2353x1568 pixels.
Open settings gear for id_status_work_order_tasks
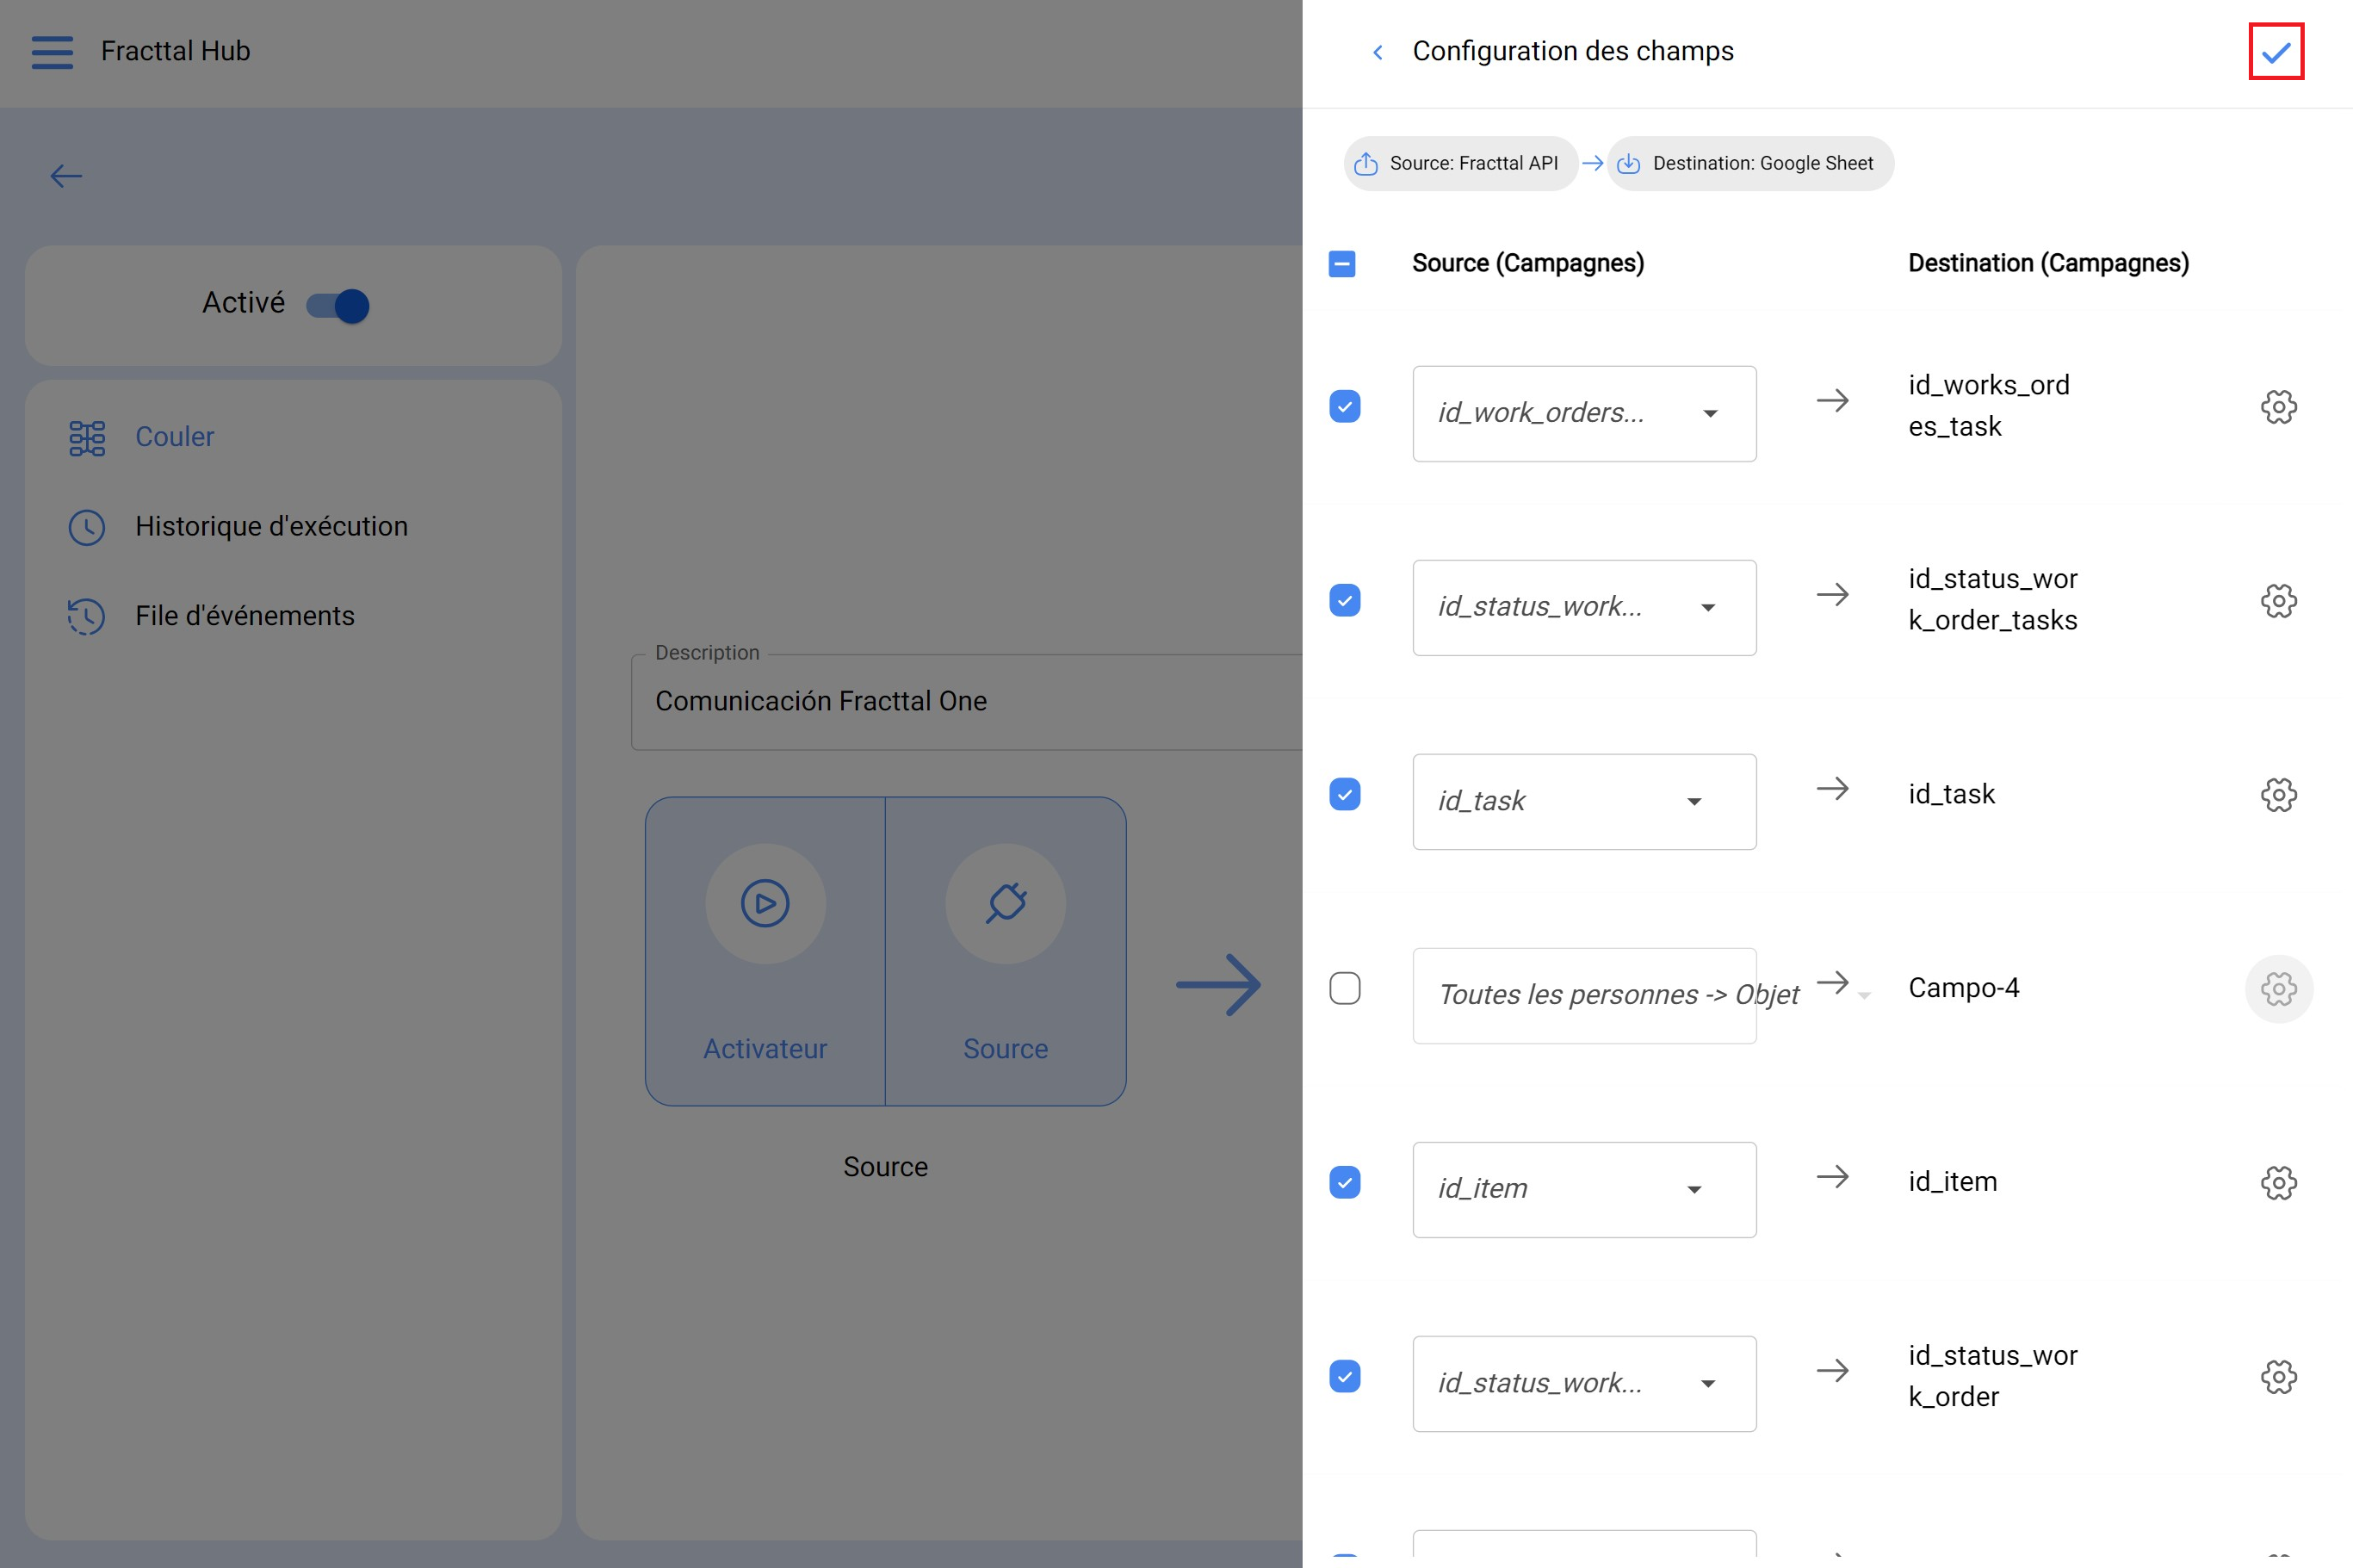click(2278, 600)
